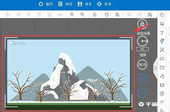Open the 首页 home menu item

tap(46, 4)
